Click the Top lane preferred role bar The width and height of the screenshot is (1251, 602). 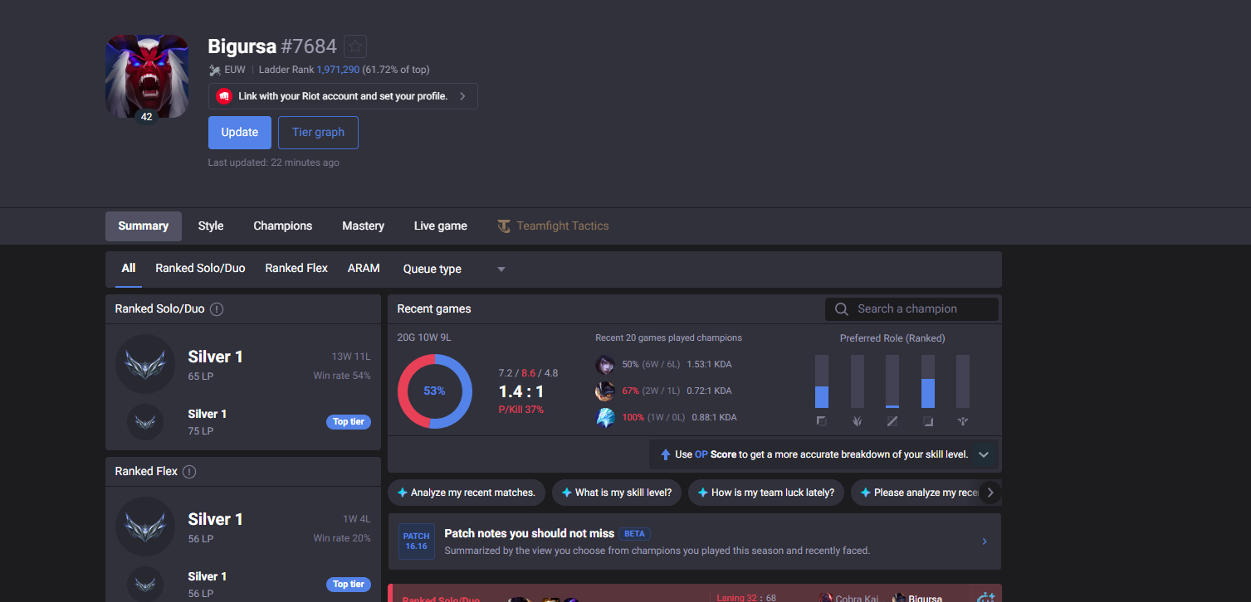click(822, 381)
